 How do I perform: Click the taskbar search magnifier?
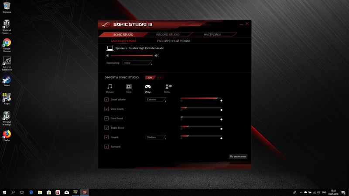(x=13, y=193)
